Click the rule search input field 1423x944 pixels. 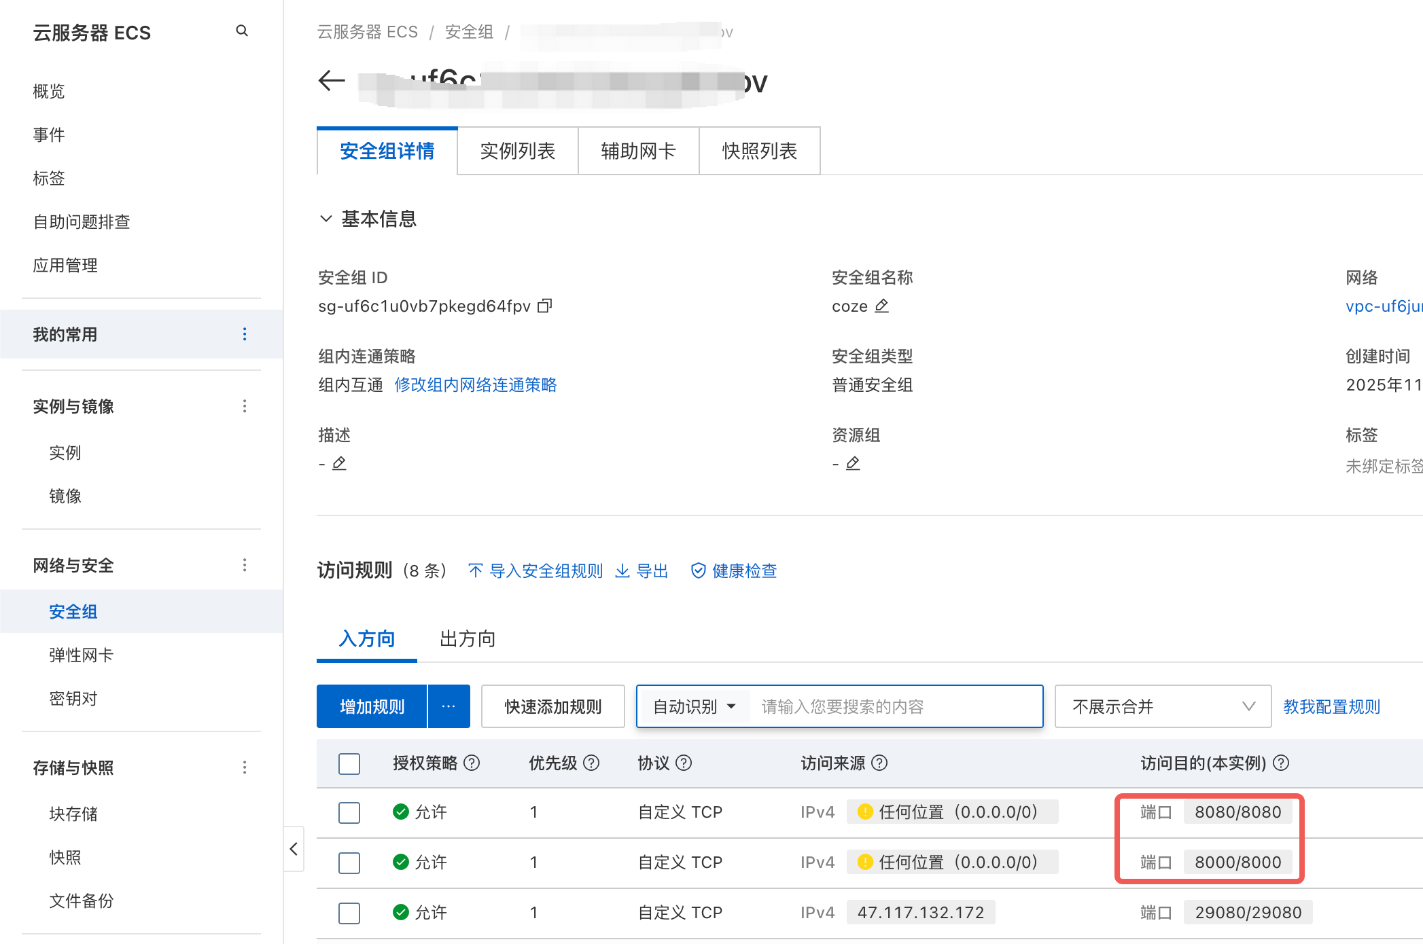pyautogui.click(x=894, y=707)
